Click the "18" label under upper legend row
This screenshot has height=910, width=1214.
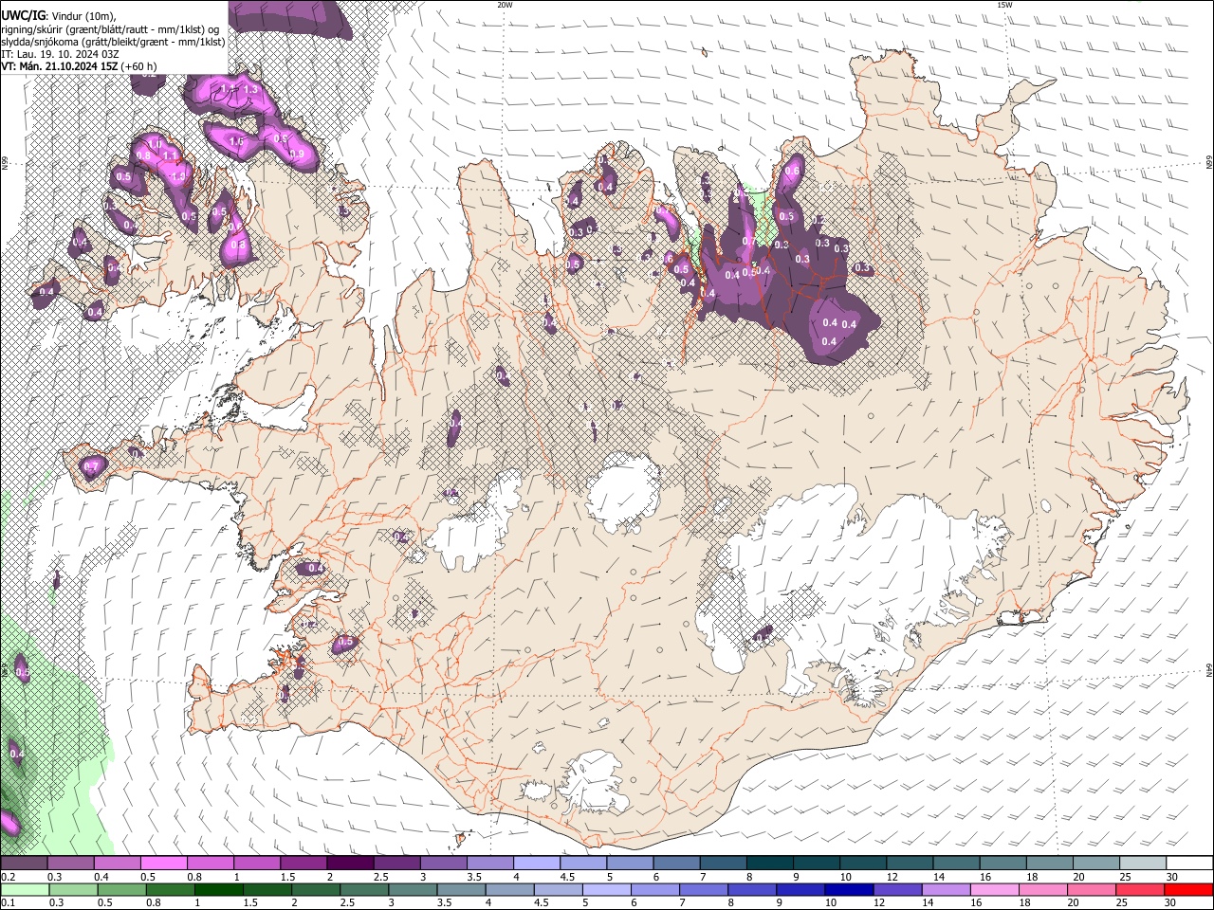(x=1032, y=877)
